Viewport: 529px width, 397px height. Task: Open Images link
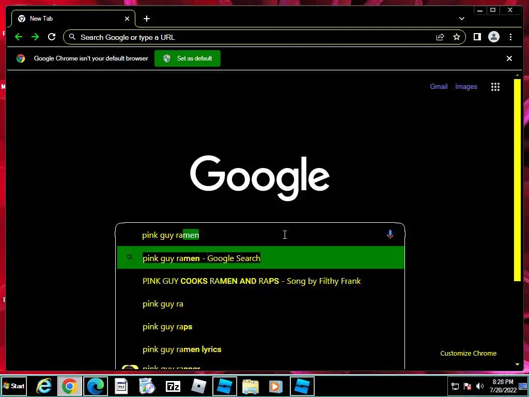click(466, 86)
